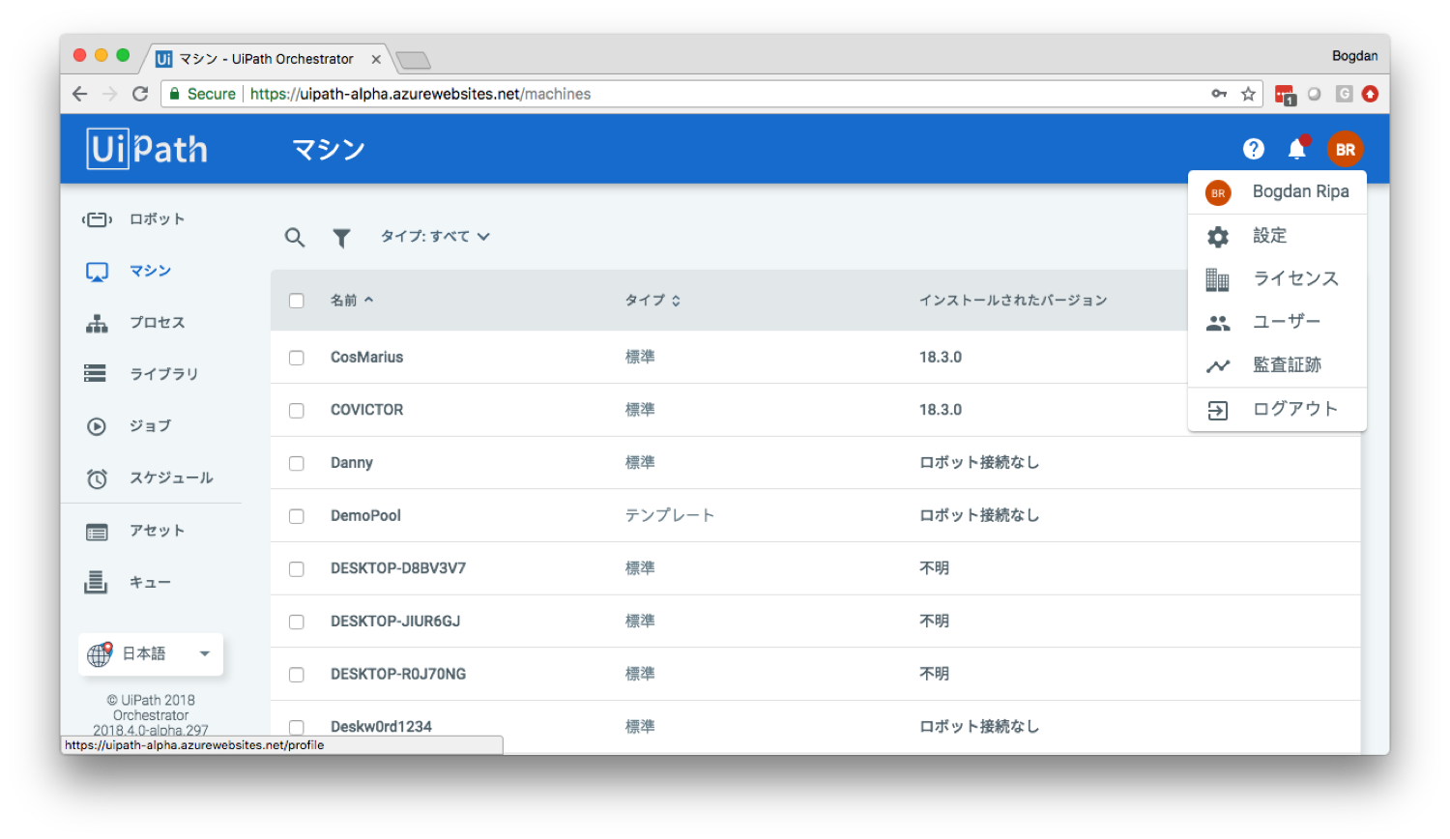Go to アセット page label
1450x839 pixels.
[x=158, y=531]
